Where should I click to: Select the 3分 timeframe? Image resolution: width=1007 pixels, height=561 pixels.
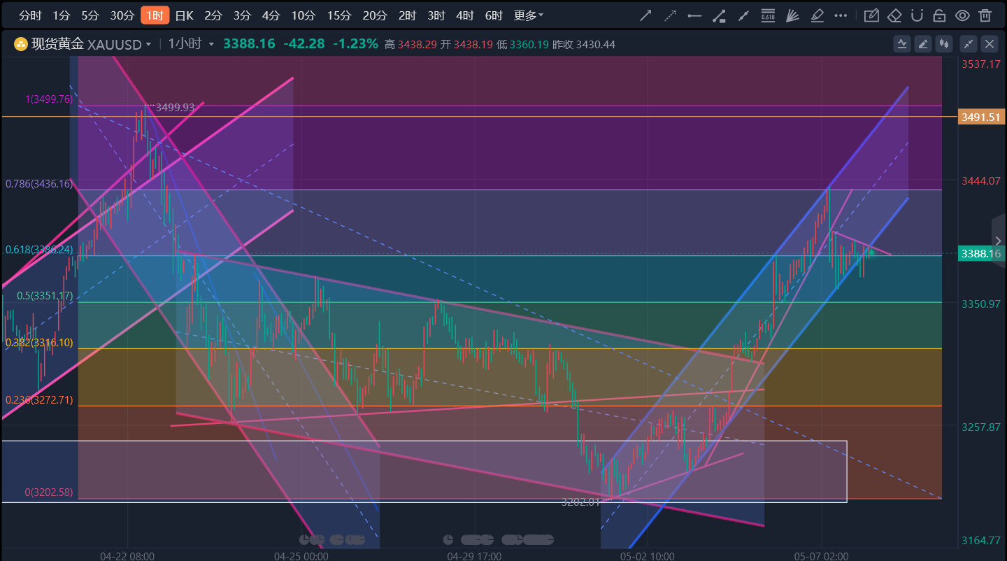(242, 15)
